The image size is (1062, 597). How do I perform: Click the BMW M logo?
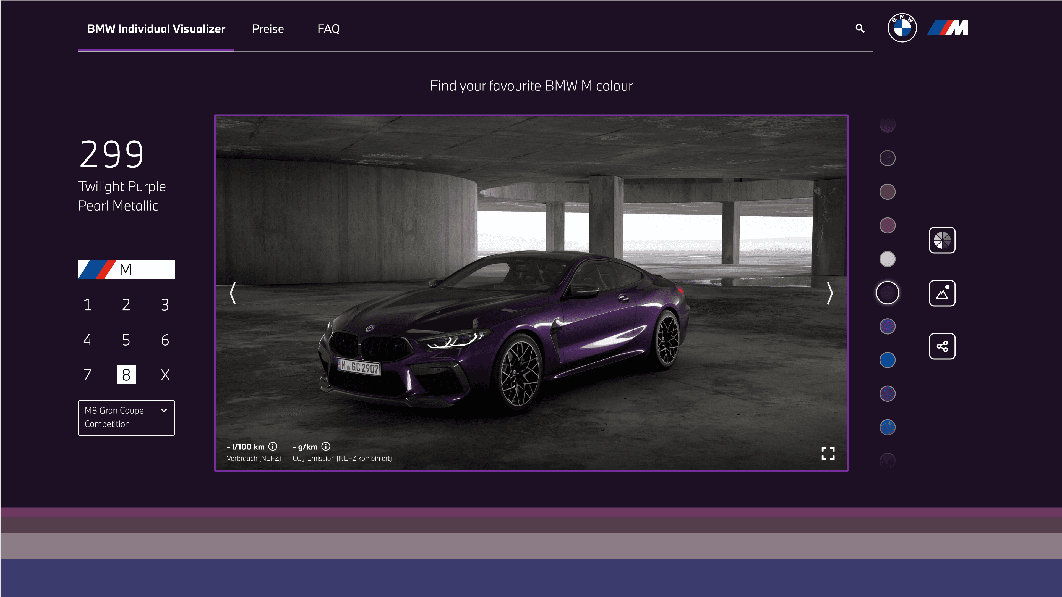coord(948,28)
